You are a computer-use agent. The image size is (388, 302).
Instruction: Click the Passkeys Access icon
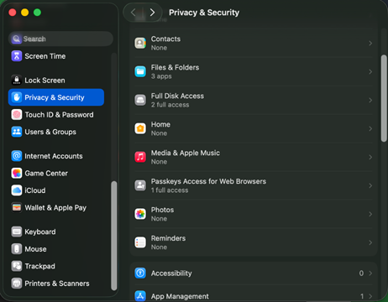pyautogui.click(x=140, y=185)
